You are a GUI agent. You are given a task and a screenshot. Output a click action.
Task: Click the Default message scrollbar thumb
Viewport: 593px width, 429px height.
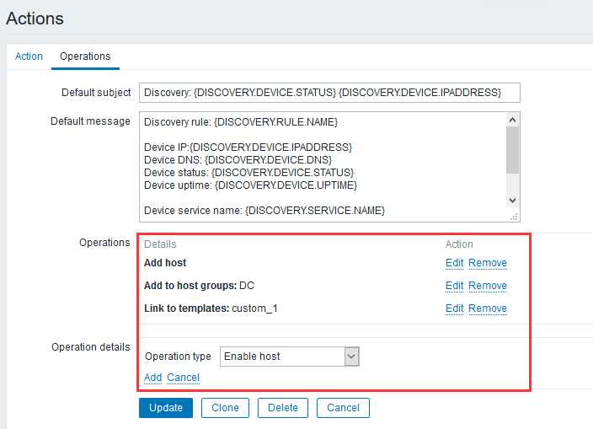[512, 150]
